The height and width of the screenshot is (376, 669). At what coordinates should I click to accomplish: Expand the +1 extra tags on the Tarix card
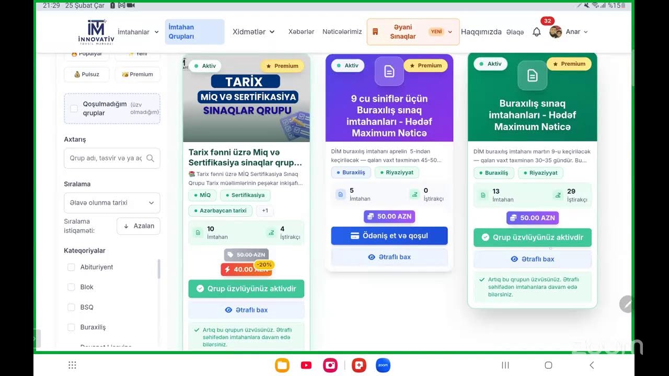click(x=265, y=211)
